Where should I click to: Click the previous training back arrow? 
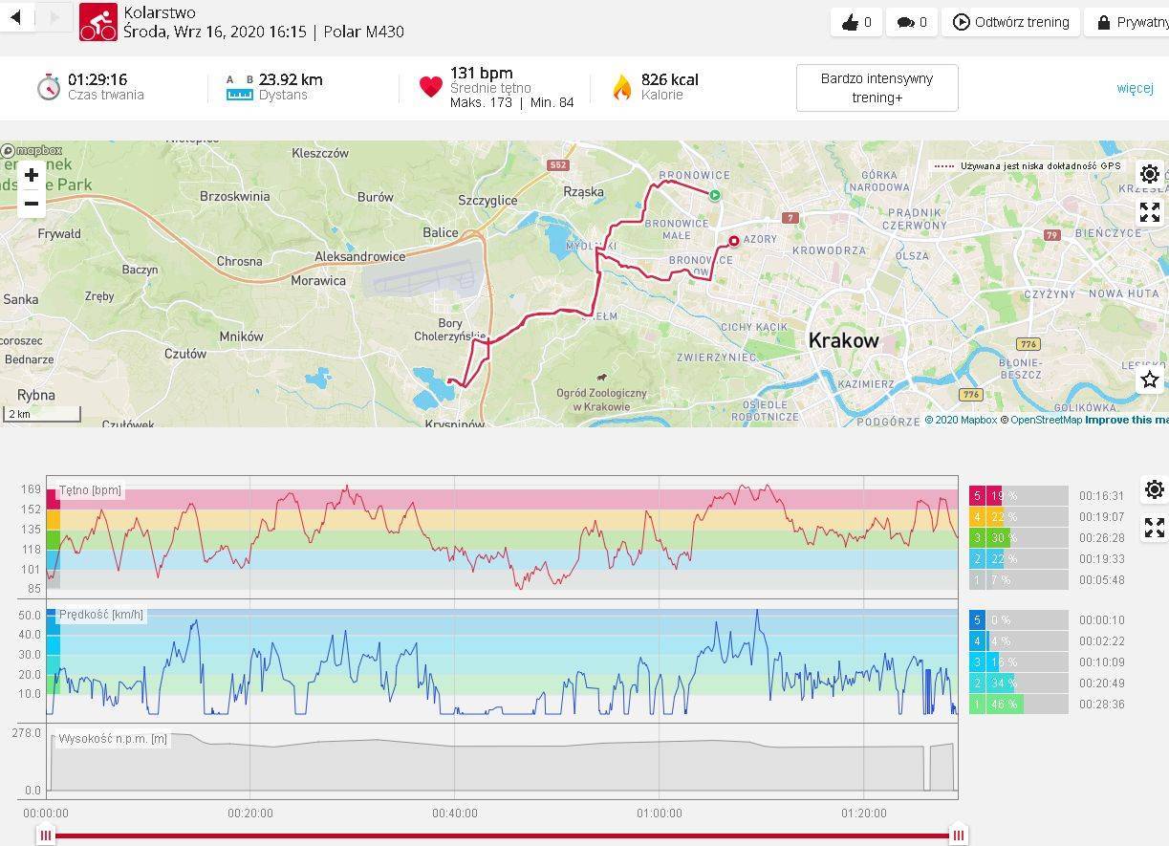[x=16, y=17]
